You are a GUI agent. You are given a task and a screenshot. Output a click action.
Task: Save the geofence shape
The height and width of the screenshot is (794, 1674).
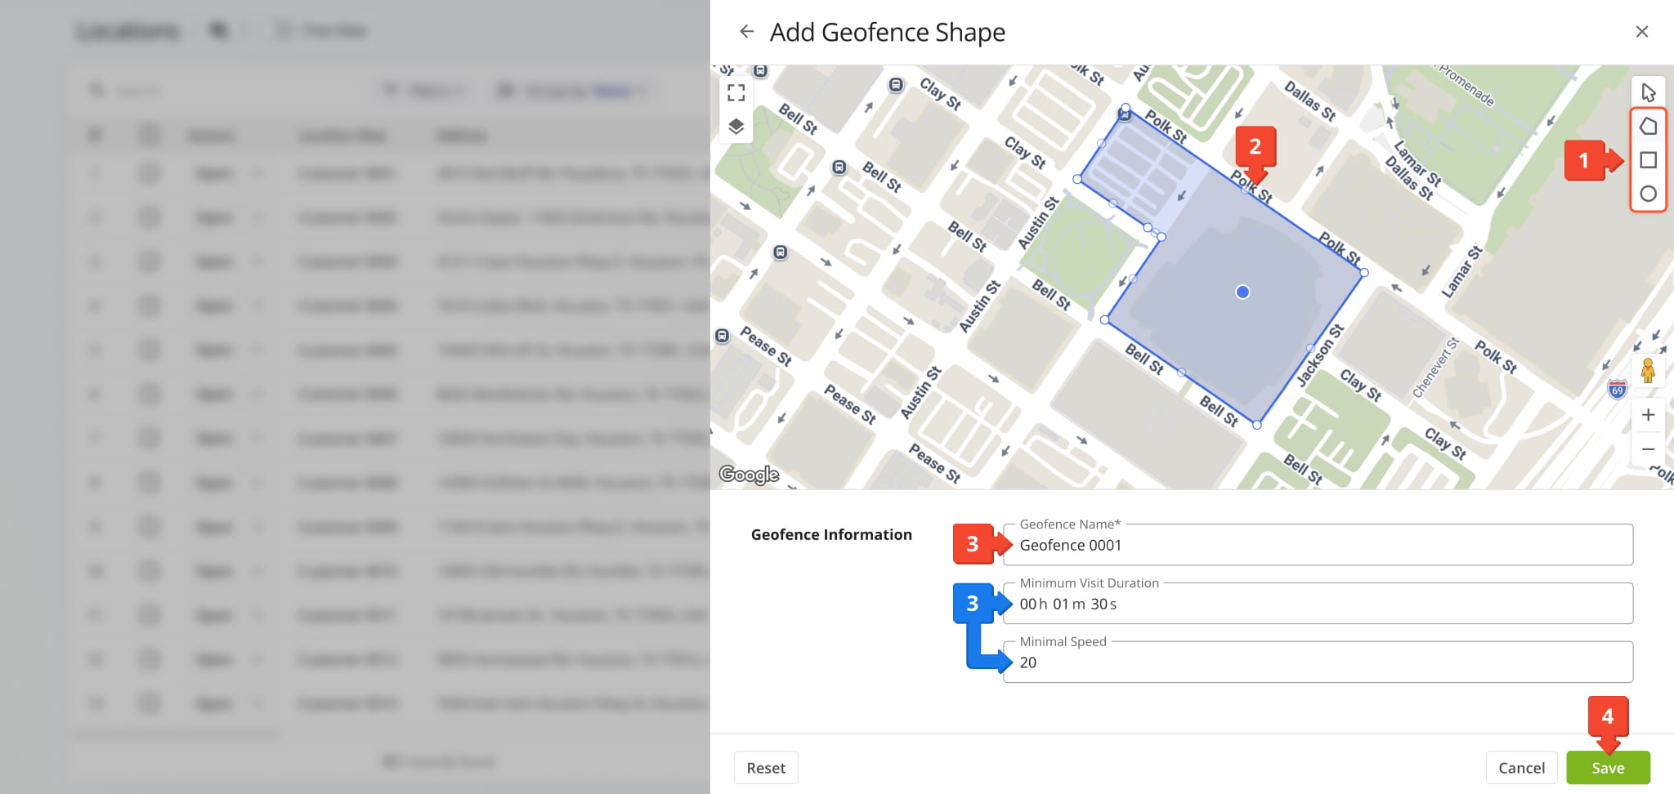coord(1608,768)
